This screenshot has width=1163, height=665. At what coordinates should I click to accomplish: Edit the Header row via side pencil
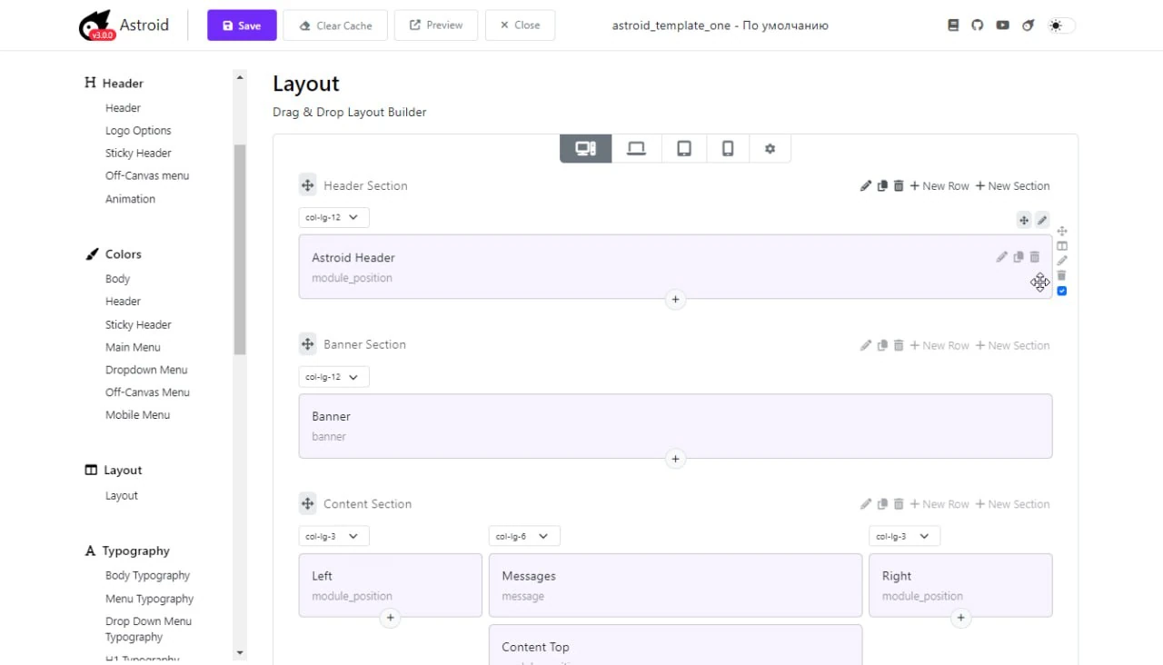point(1061,261)
